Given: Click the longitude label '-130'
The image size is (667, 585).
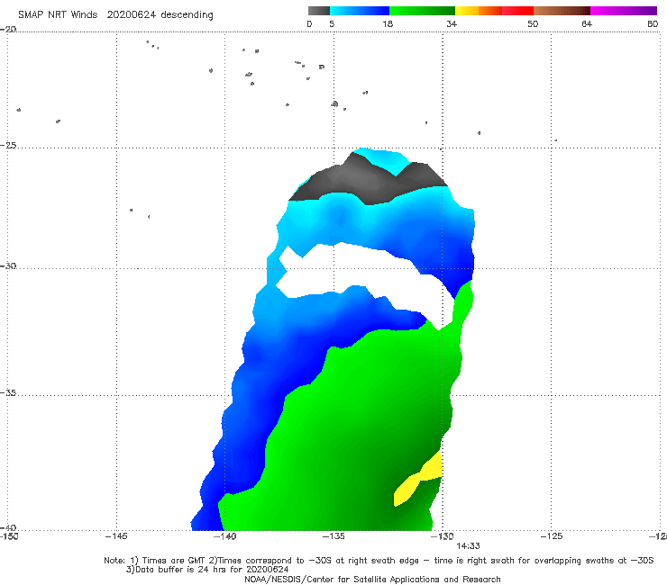Looking at the screenshot, I should 443,536.
